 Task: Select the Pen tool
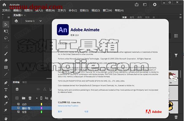pos(6,83)
